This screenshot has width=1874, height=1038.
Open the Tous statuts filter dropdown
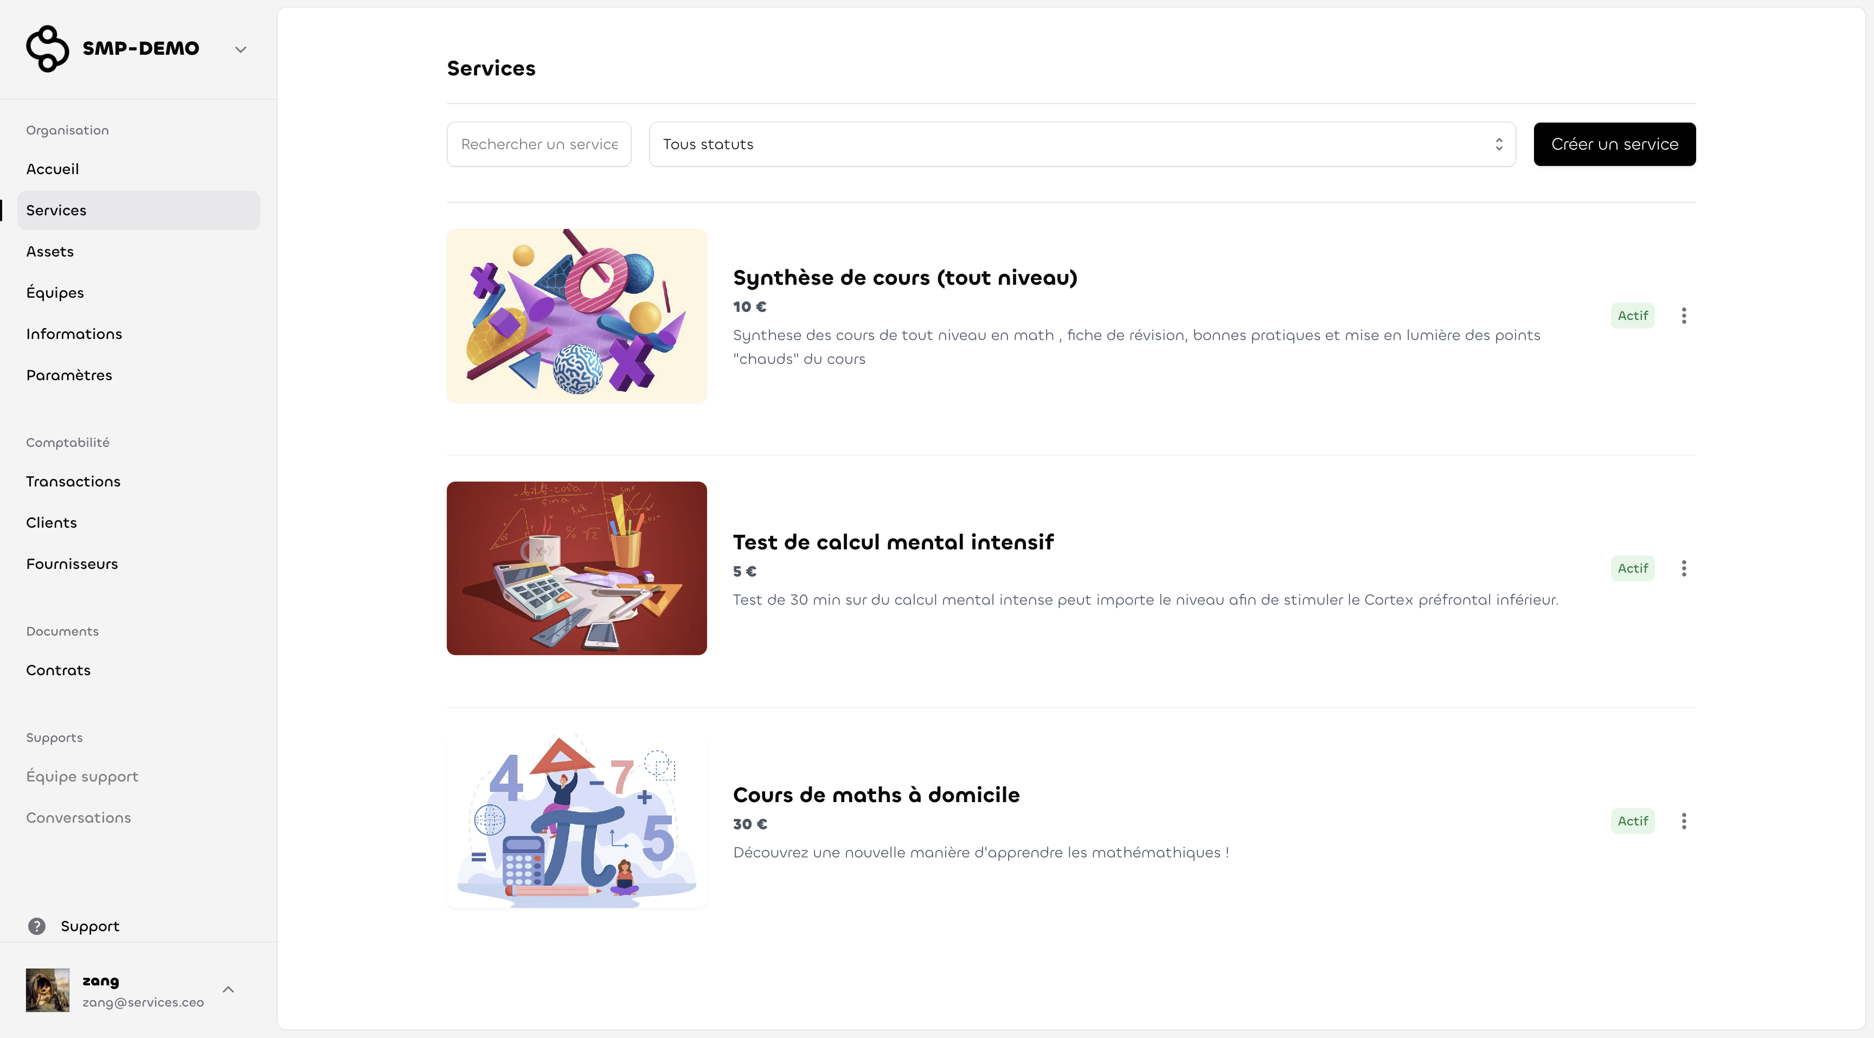pos(1082,144)
